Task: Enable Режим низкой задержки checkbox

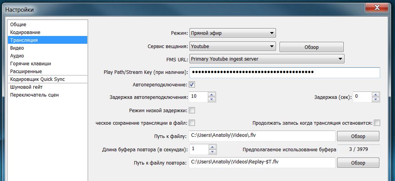Action: point(192,110)
